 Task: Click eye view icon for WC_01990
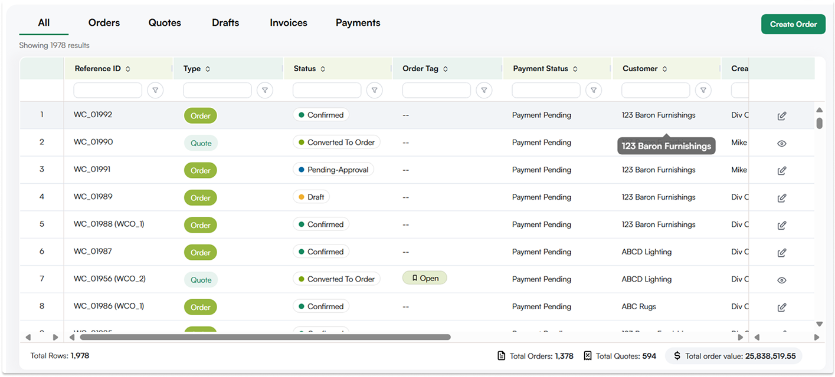coord(782,143)
